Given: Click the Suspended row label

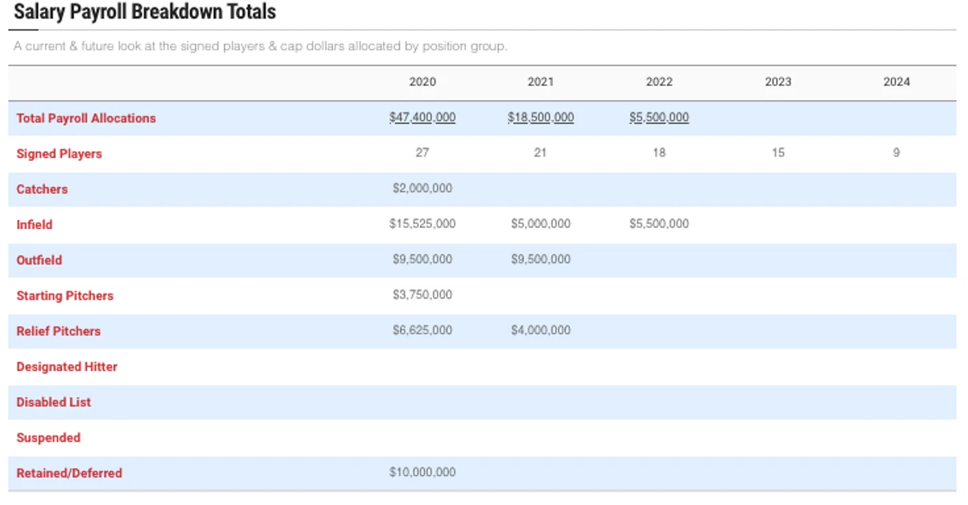Looking at the screenshot, I should [48, 437].
